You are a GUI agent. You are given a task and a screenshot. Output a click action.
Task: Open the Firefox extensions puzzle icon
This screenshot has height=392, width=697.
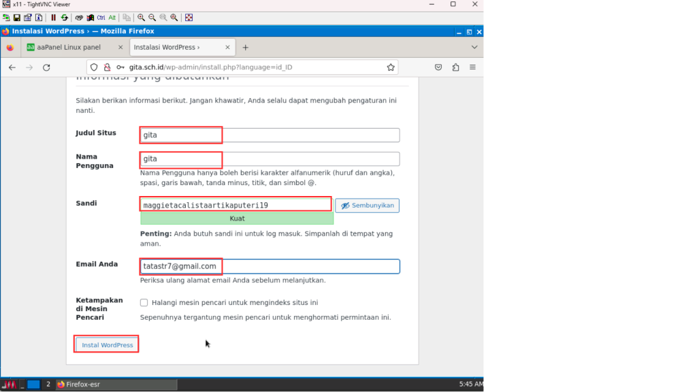455,67
